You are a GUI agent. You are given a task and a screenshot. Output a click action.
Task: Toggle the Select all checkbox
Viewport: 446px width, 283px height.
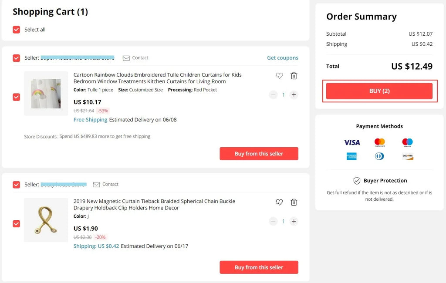tap(17, 30)
